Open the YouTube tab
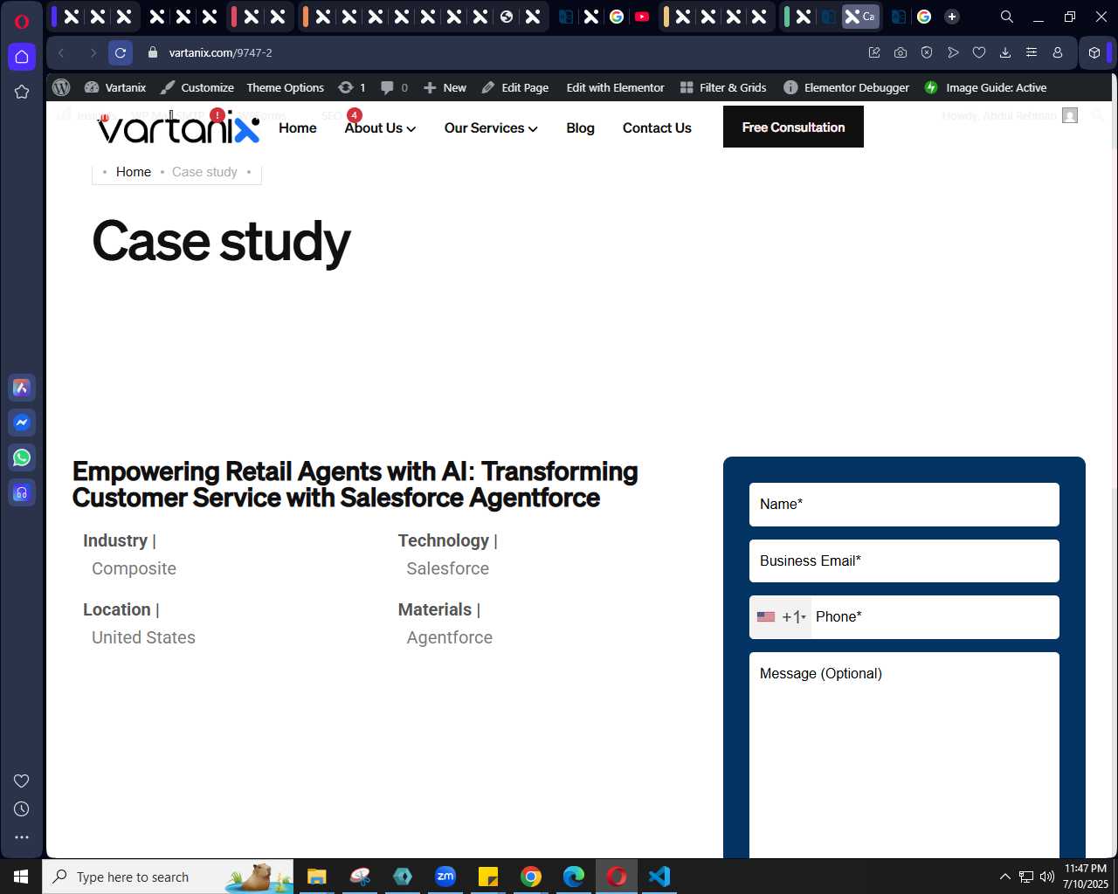 642,17
